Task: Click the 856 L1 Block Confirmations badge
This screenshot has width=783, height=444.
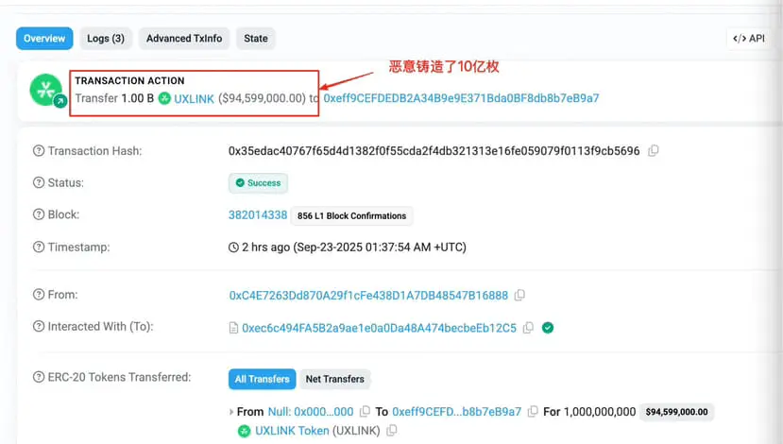Action: click(351, 215)
